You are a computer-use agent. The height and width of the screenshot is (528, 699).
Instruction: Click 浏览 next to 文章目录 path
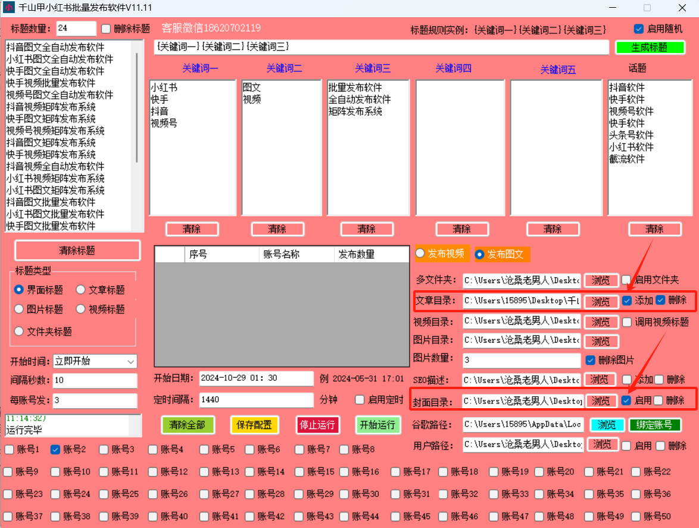601,302
